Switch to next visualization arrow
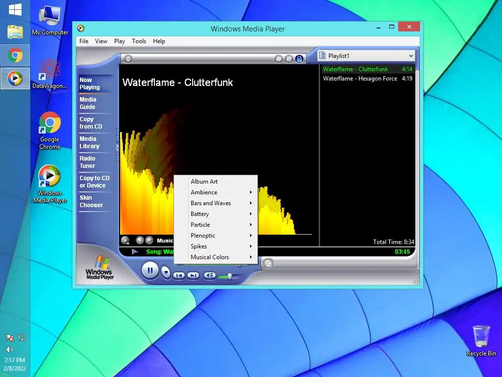The image size is (502, 377). 149,240
